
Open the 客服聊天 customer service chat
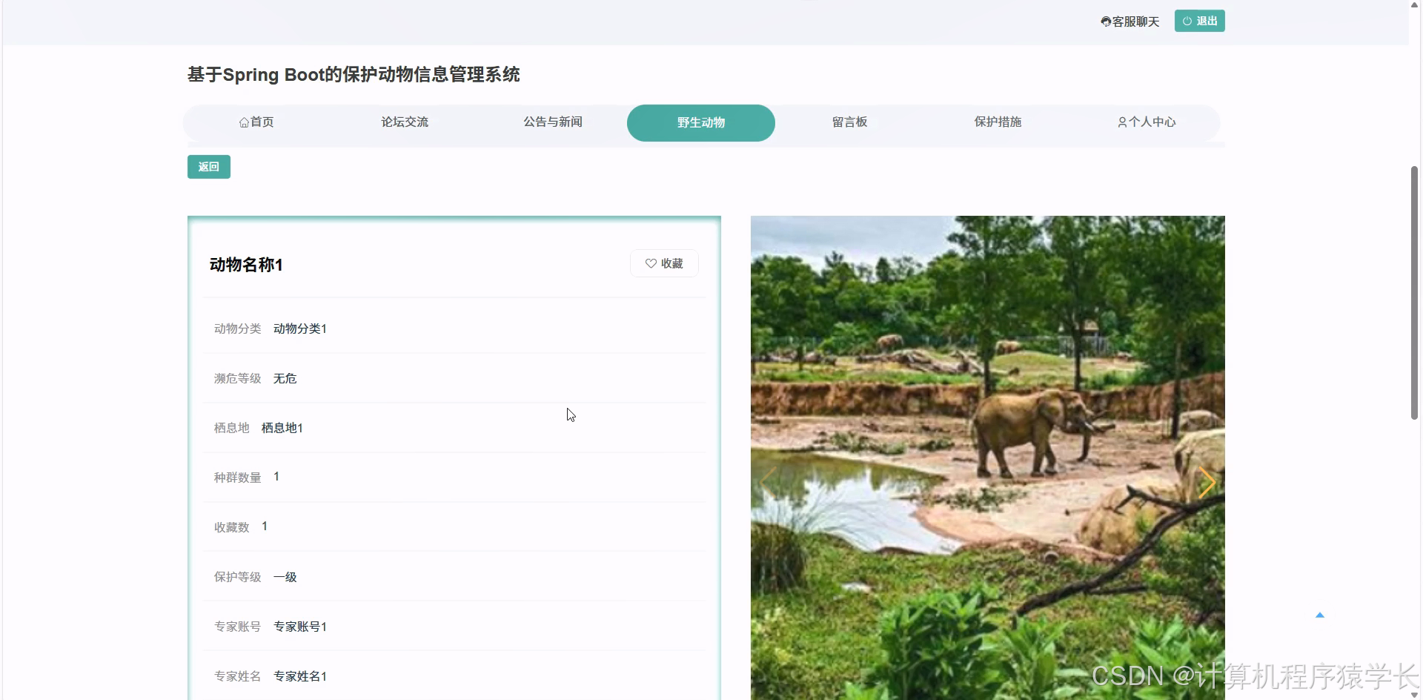coord(1130,21)
